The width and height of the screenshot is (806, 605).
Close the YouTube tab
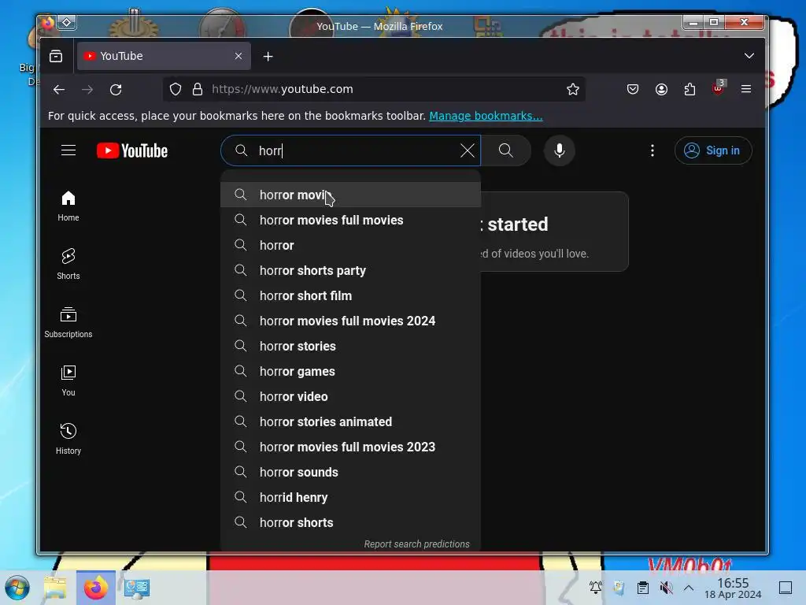(238, 56)
